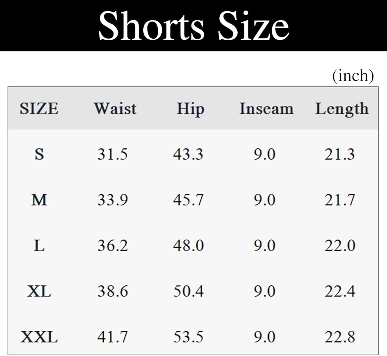Select length value 22.0 for size L
This screenshot has height=356, width=387.
coord(340,246)
